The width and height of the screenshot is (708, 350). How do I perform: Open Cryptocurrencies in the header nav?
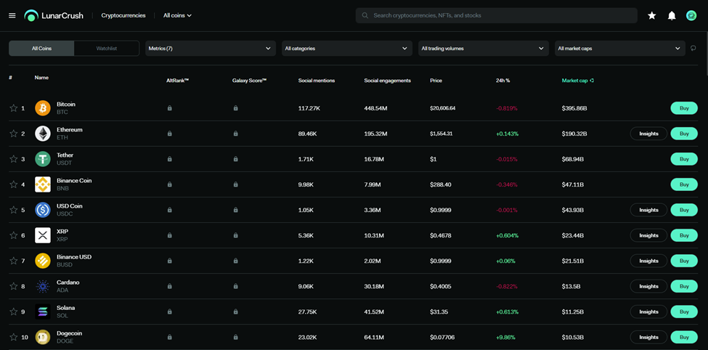[x=123, y=15]
